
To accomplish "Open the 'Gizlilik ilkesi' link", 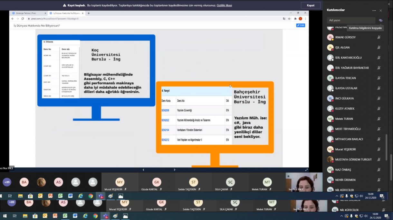I will pyautogui.click(x=224, y=5).
